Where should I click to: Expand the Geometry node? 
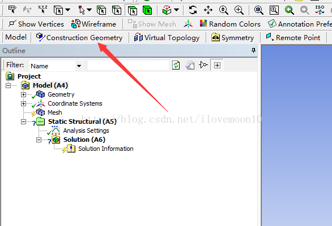tap(23, 94)
